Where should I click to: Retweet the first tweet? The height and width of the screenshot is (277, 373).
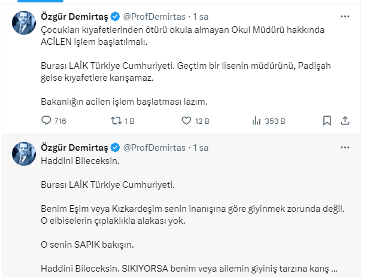(116, 121)
